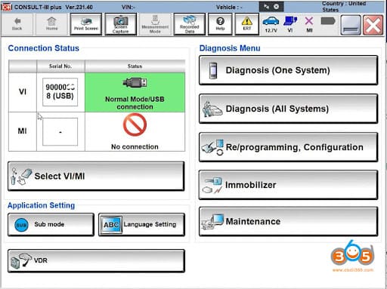Open the Immobilizer menu
387x289 pixels.
288,185
